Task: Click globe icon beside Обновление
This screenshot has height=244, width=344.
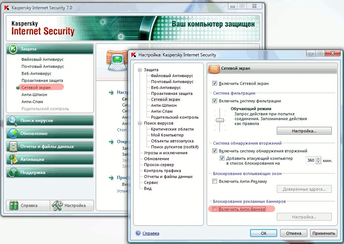Action: [x=13, y=133]
